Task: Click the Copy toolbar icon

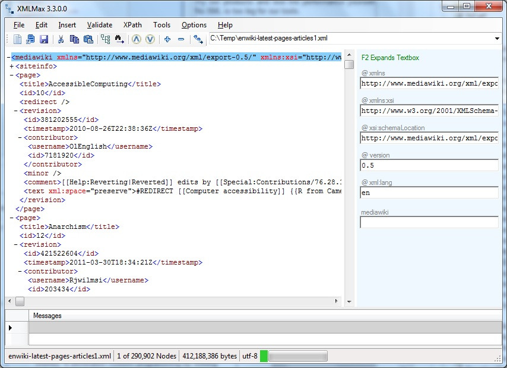Action: click(74, 39)
